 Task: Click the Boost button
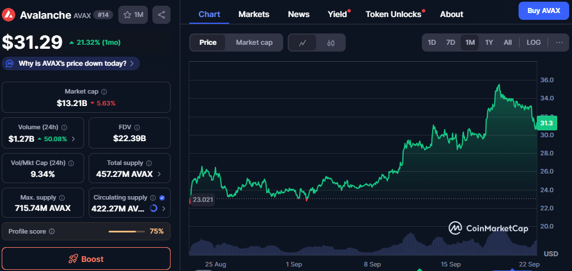click(86, 259)
